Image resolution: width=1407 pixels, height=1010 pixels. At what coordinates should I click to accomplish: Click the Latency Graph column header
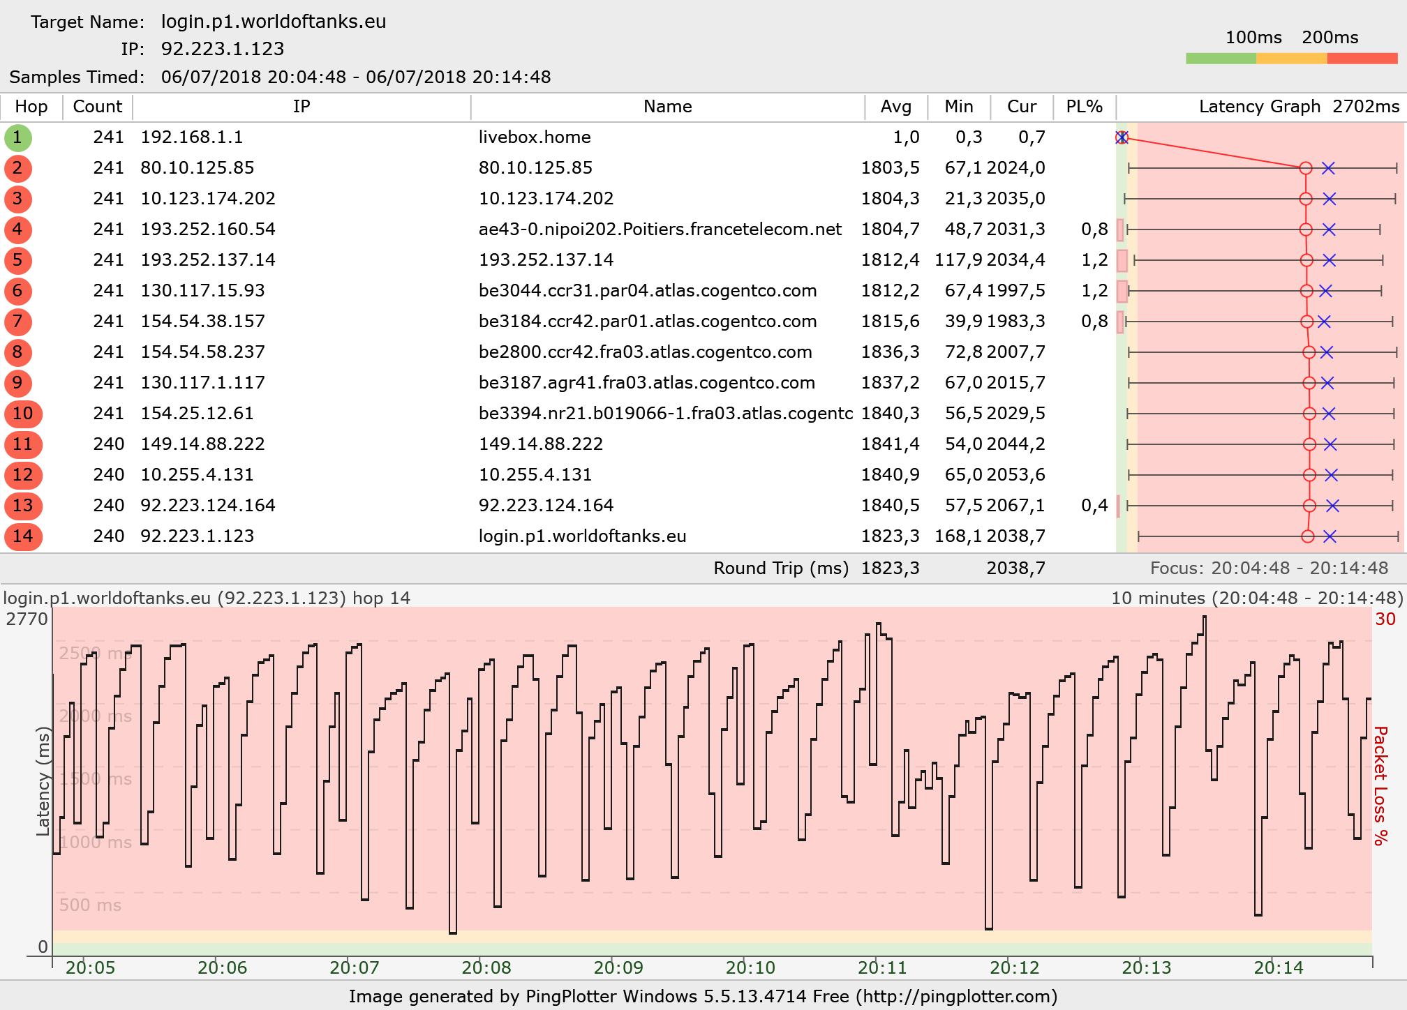coord(1260,107)
